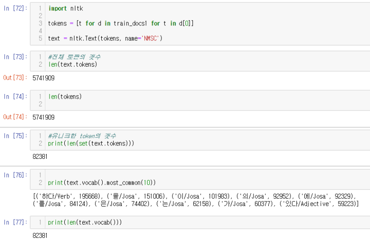Select the In [77] prompt label
370x244 pixels.
[14, 222]
